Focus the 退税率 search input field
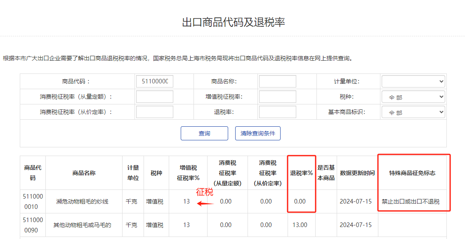 (277, 112)
